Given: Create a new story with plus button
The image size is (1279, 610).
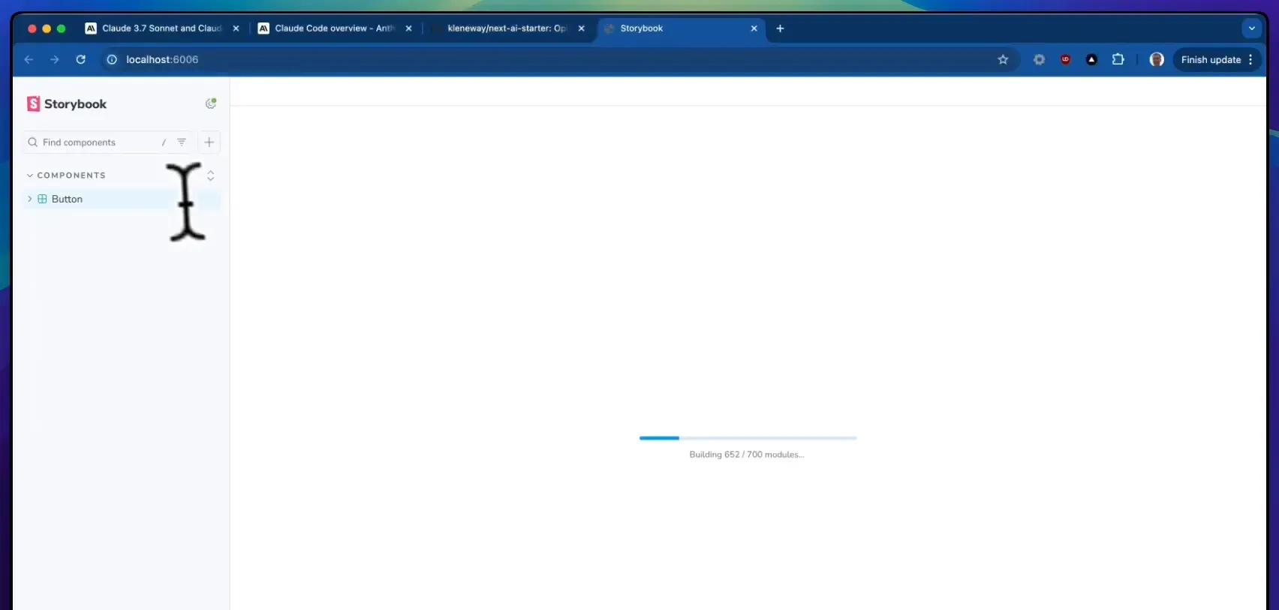Looking at the screenshot, I should click(209, 142).
